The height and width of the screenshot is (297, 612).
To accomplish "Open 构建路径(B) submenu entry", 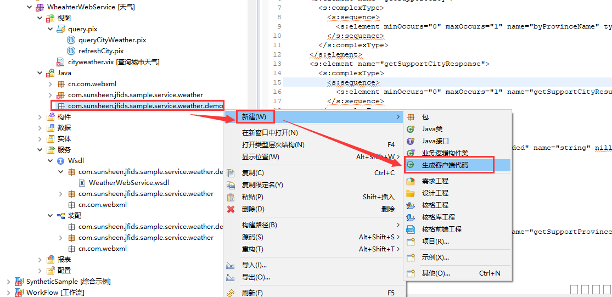I will coord(259,225).
